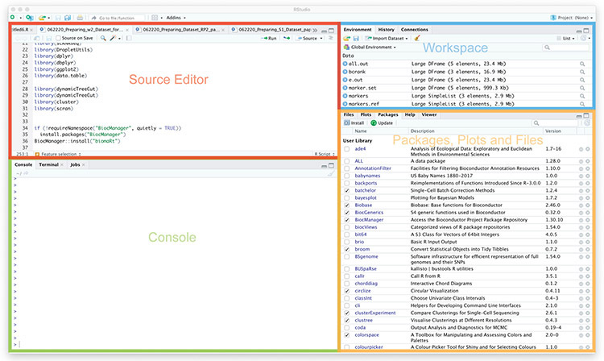Click the compile report notebook icon
The image size is (604, 361).
(129, 38)
